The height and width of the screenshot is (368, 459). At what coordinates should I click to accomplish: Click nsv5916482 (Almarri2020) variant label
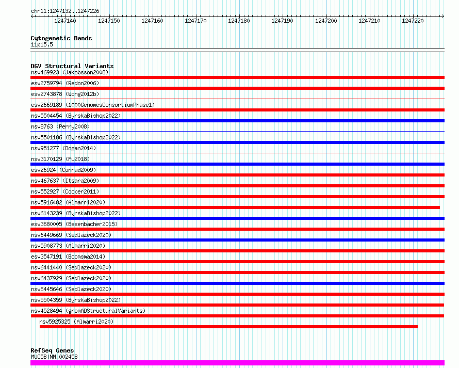tap(68, 202)
